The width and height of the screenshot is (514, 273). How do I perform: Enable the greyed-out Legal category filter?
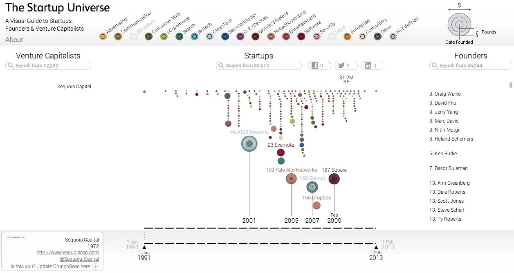332,37
